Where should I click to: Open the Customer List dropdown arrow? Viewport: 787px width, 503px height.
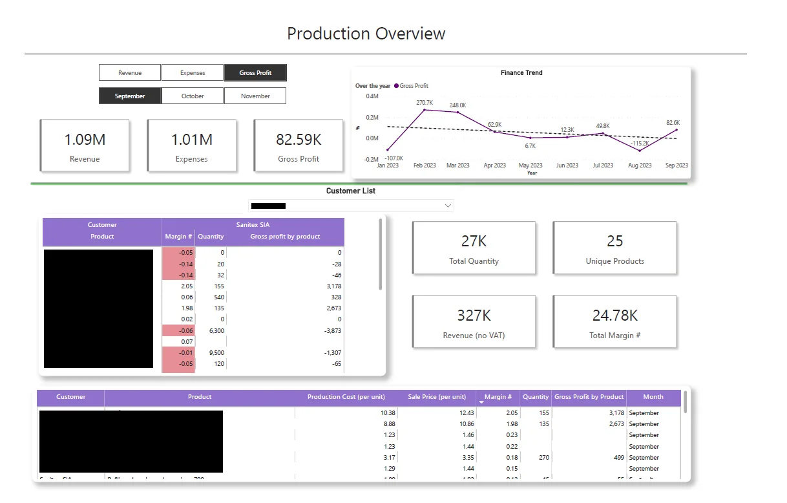click(x=448, y=206)
